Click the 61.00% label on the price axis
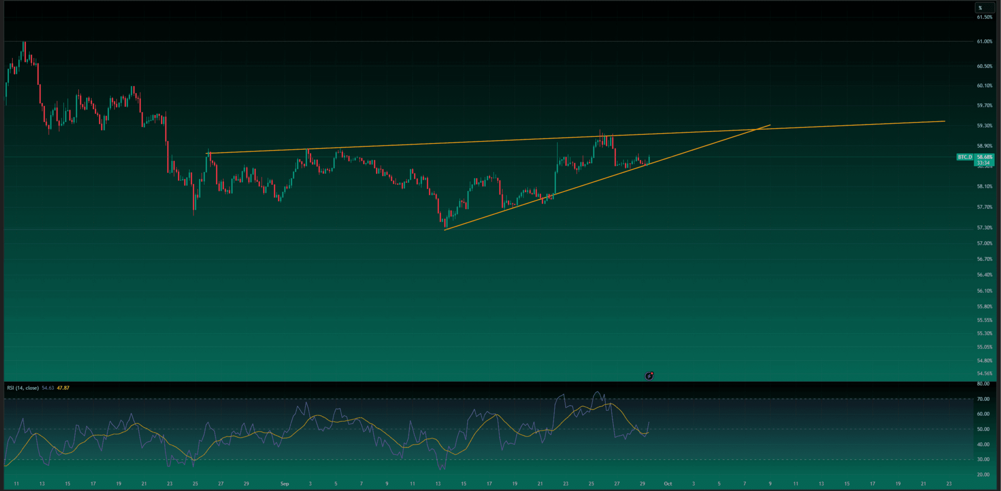Image resolution: width=1001 pixels, height=491 pixels. 984,41
